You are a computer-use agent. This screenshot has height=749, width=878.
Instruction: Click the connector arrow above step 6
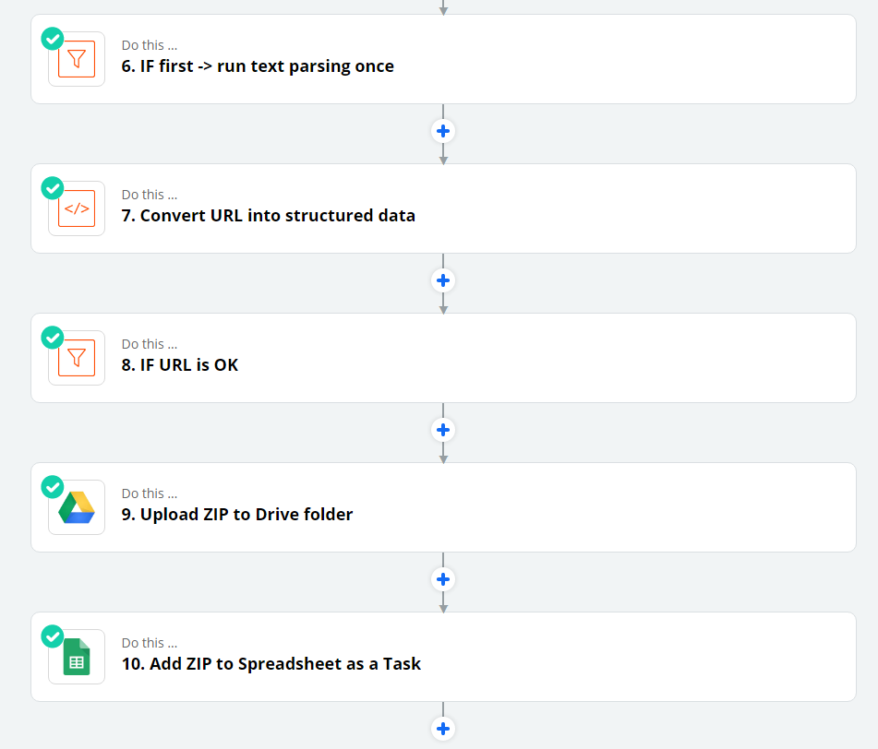[x=443, y=7]
